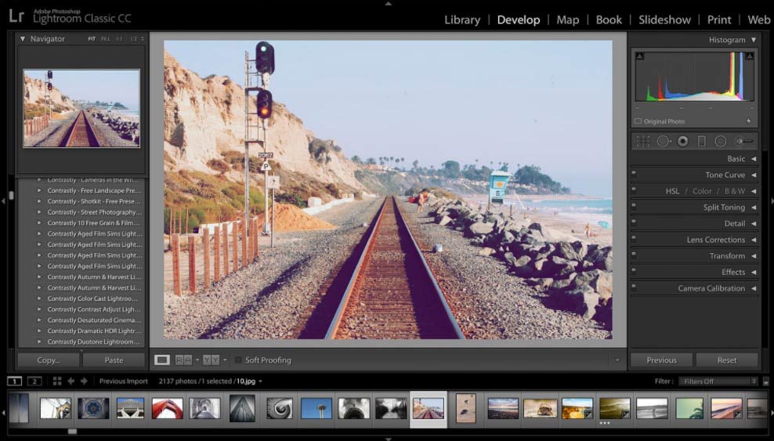Screen dimensions: 774x441
Task: Click the lightning bolt icon in Histogram panel
Action: point(749,121)
